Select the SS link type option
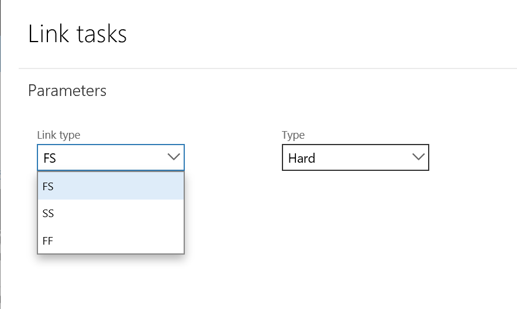 (111, 214)
